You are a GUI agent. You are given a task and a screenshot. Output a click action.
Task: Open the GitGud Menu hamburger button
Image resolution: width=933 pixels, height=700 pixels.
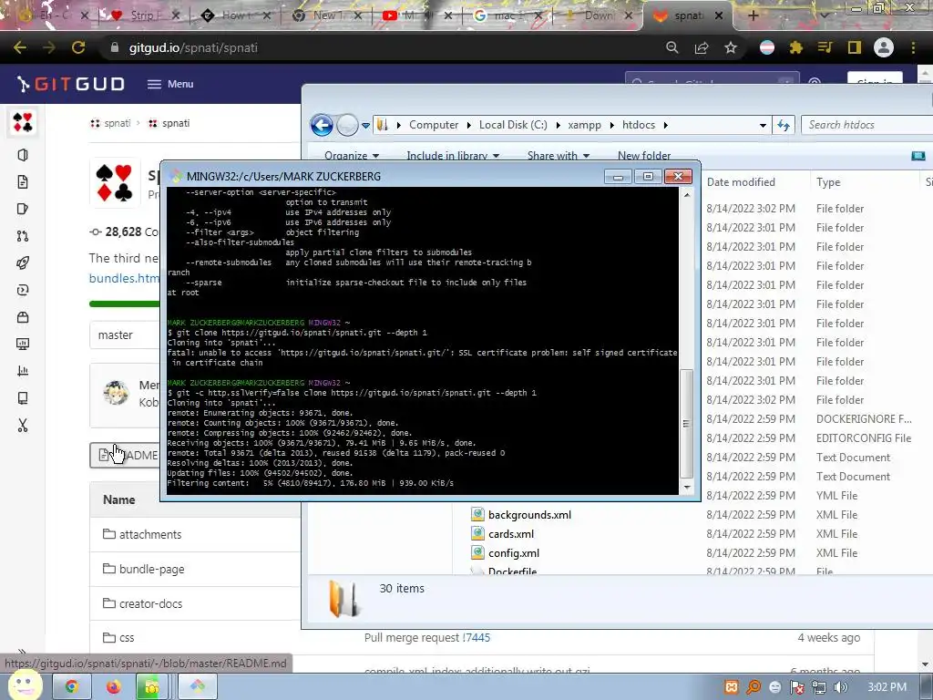(170, 84)
